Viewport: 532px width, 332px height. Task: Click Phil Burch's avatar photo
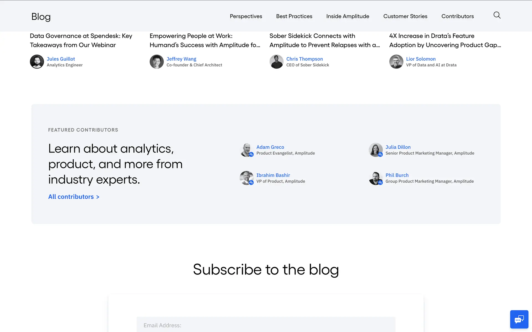(375, 178)
